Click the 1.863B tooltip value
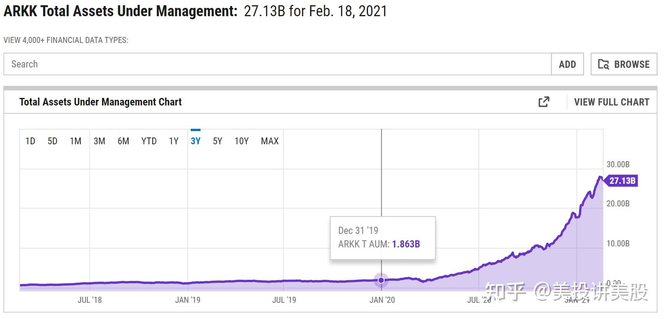The image size is (665, 319). click(x=406, y=244)
